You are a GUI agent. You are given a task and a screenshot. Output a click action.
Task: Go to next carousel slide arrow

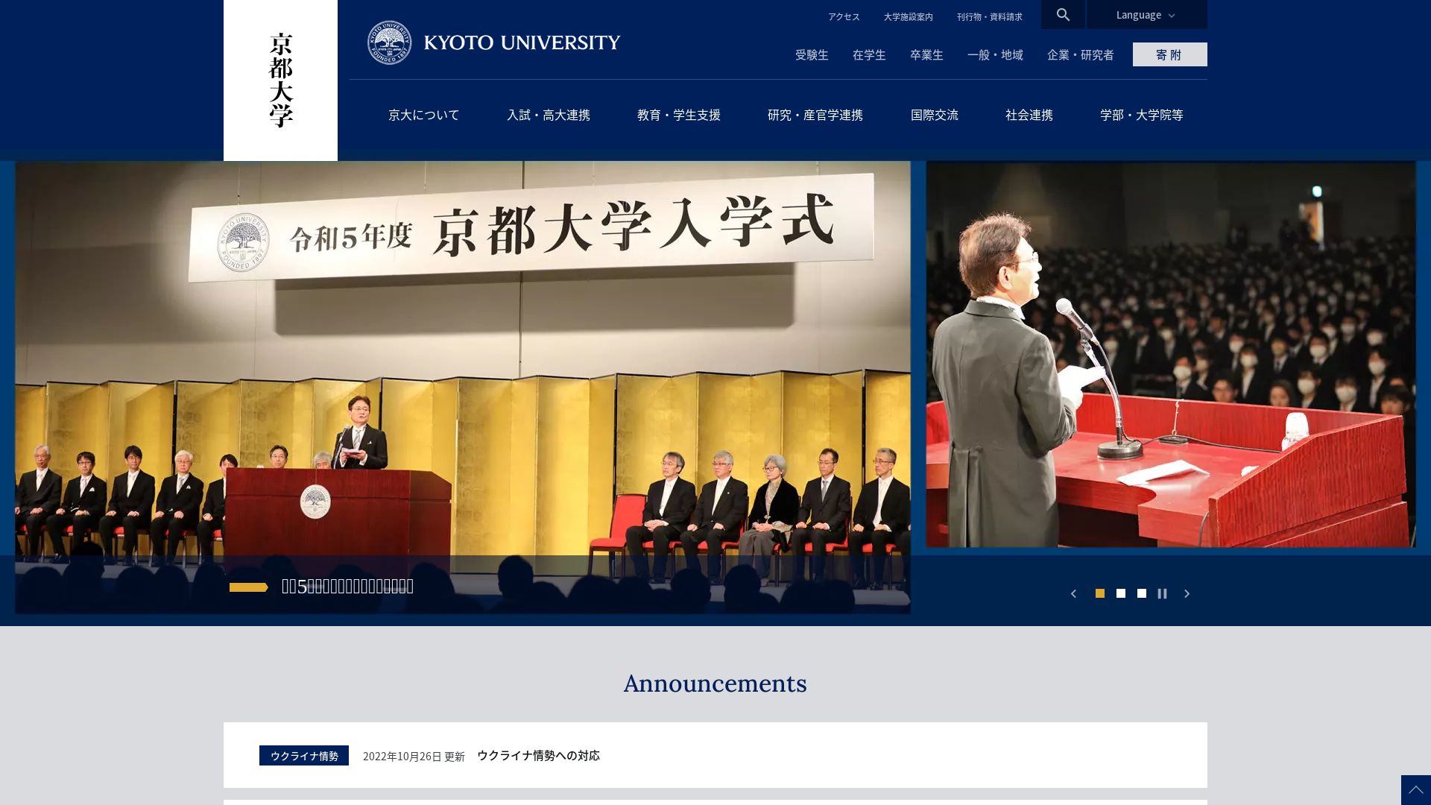click(x=1187, y=593)
